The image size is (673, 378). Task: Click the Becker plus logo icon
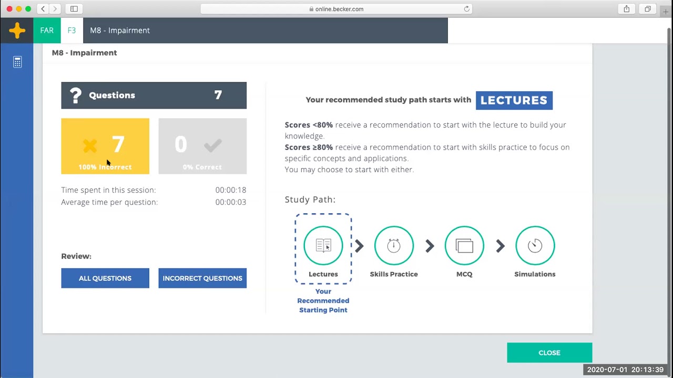click(17, 30)
